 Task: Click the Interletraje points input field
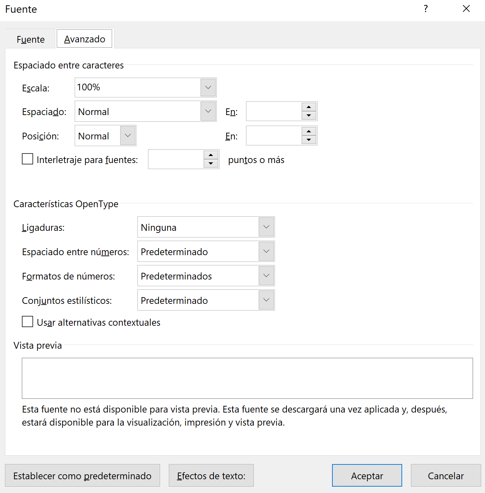[x=176, y=160]
